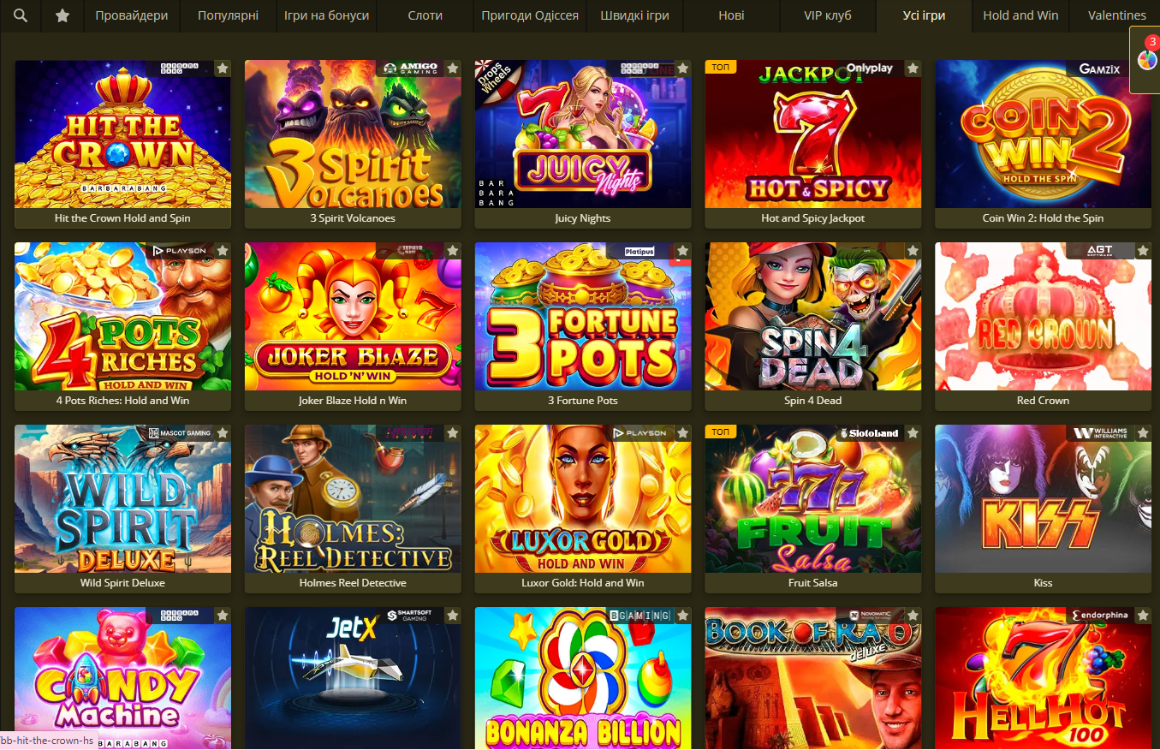Favorite Hit the Crown Hold and Spin

click(223, 68)
